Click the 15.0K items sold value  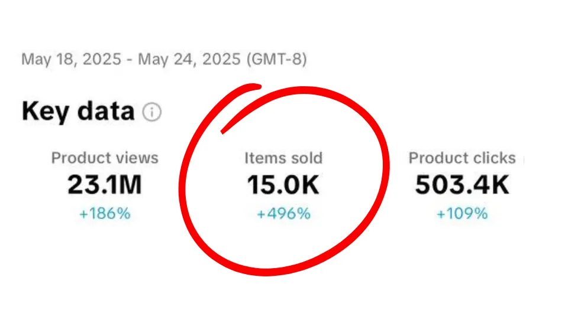pyautogui.click(x=283, y=185)
